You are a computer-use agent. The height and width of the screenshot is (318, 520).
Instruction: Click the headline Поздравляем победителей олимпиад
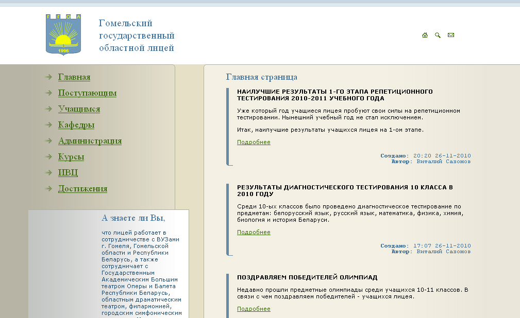click(307, 278)
